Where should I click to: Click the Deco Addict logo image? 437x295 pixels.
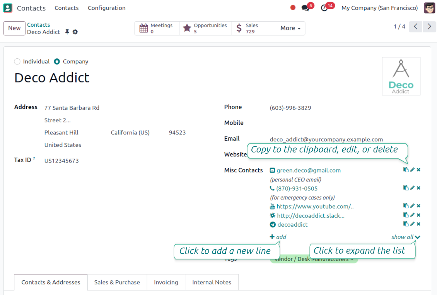(401, 76)
